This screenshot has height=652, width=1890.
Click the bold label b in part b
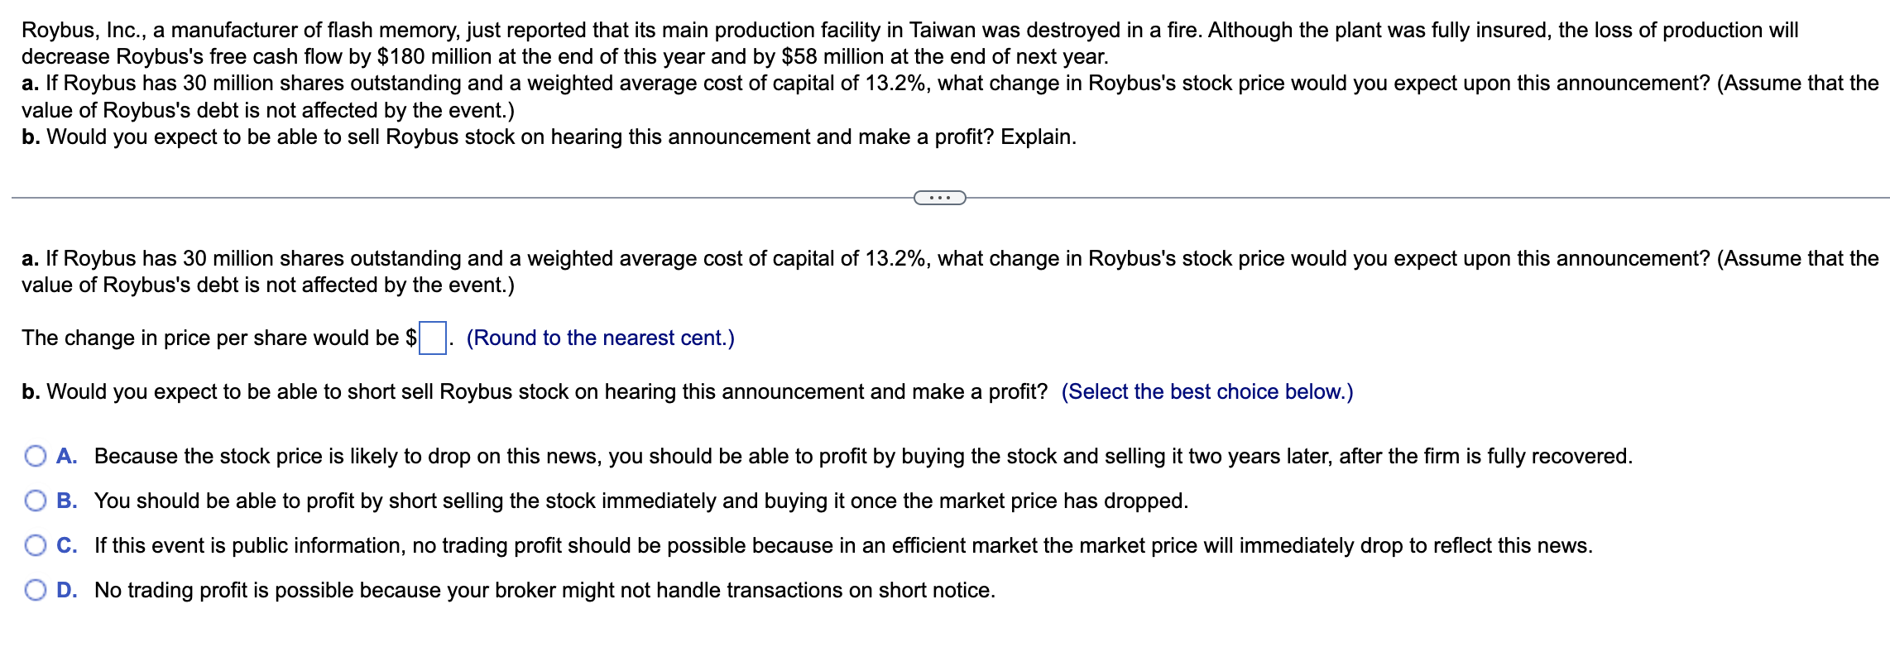click(x=30, y=391)
